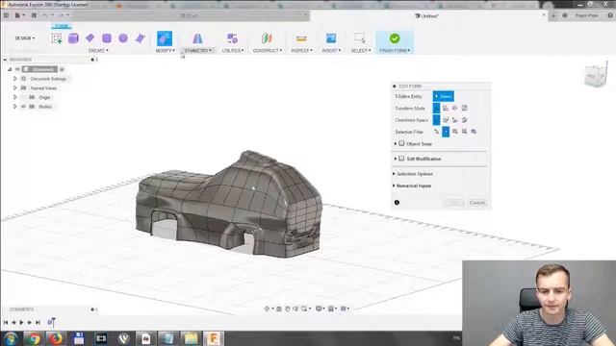Open the UTILITIES menu
This screenshot has width=616, height=346.
[x=233, y=51]
